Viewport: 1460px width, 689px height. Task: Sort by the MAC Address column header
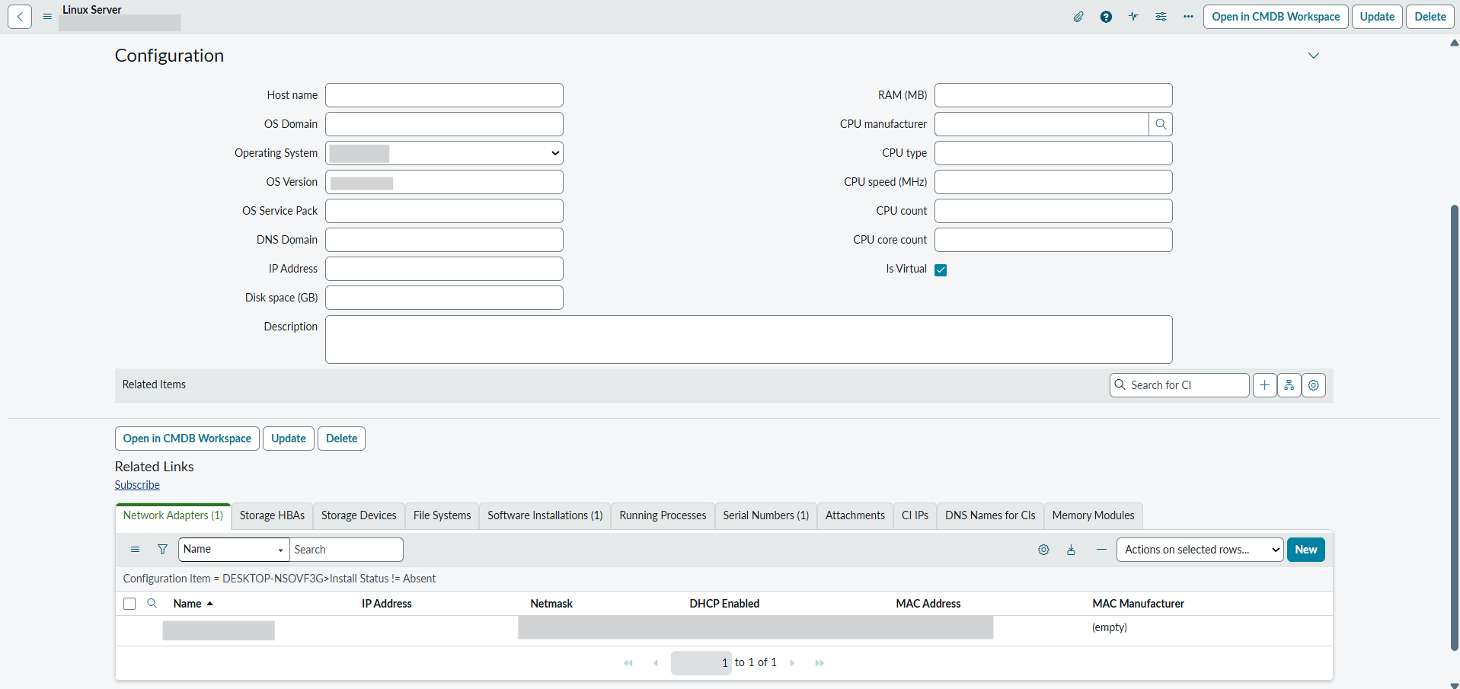tap(928, 604)
